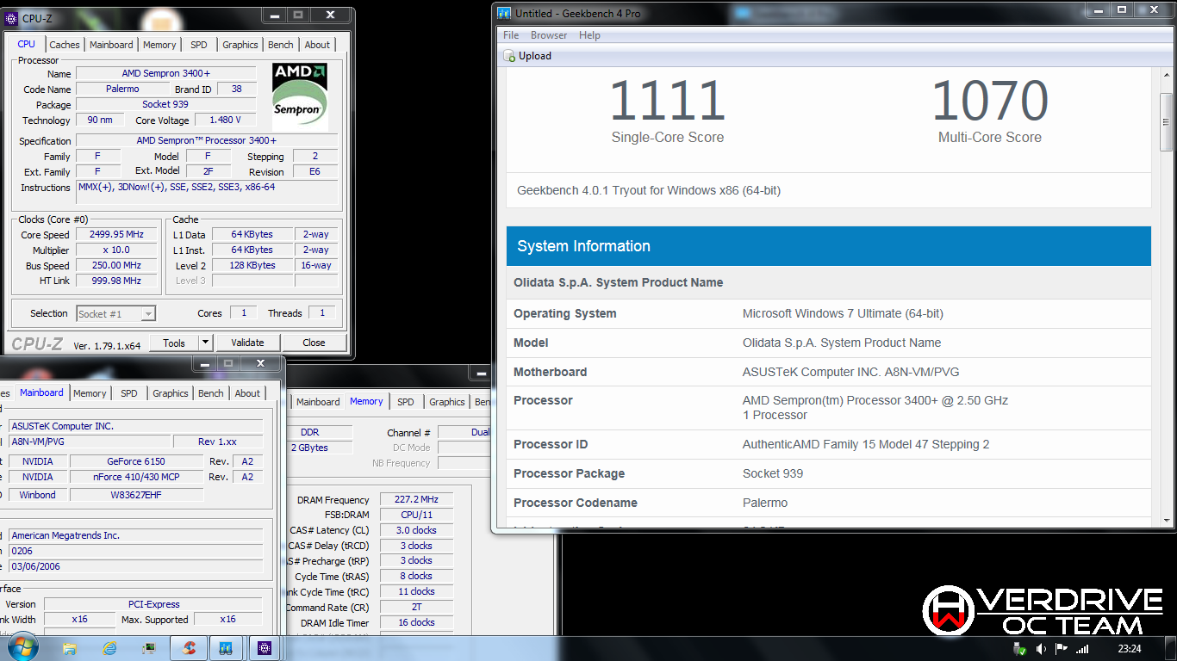Screen dimensions: 1177x661
Task: Launch Internet Explorer from the taskbar
Action: tap(109, 648)
